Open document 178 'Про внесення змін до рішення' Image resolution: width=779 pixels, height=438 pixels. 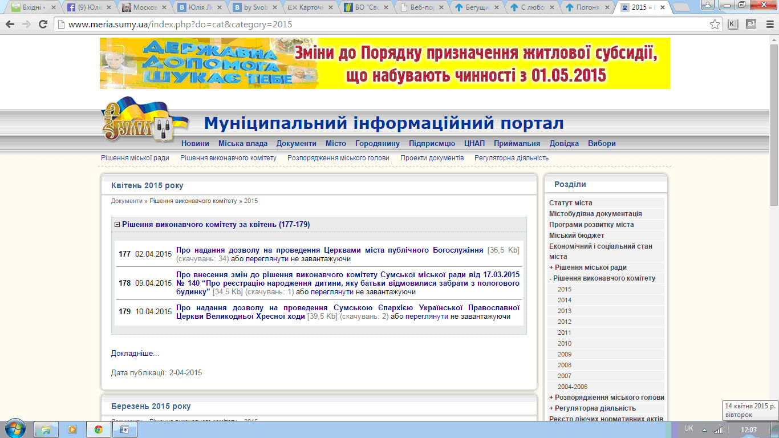(348, 283)
